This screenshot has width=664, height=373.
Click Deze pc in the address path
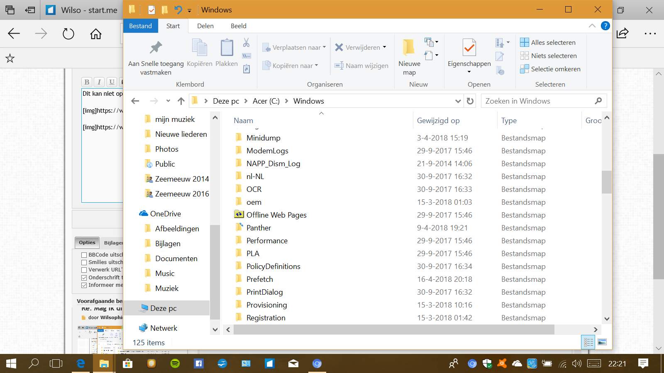pyautogui.click(x=226, y=101)
